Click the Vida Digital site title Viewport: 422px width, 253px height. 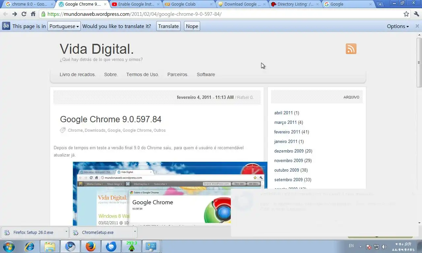[97, 49]
